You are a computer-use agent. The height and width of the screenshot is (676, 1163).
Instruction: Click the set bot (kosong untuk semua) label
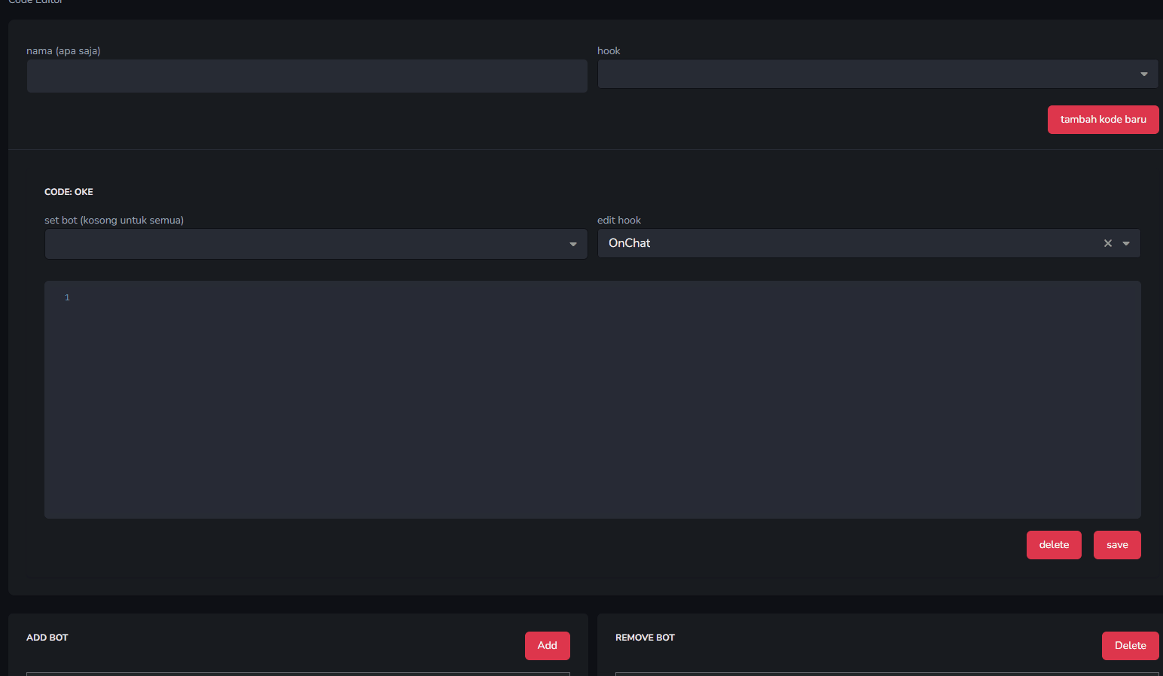[114, 221]
